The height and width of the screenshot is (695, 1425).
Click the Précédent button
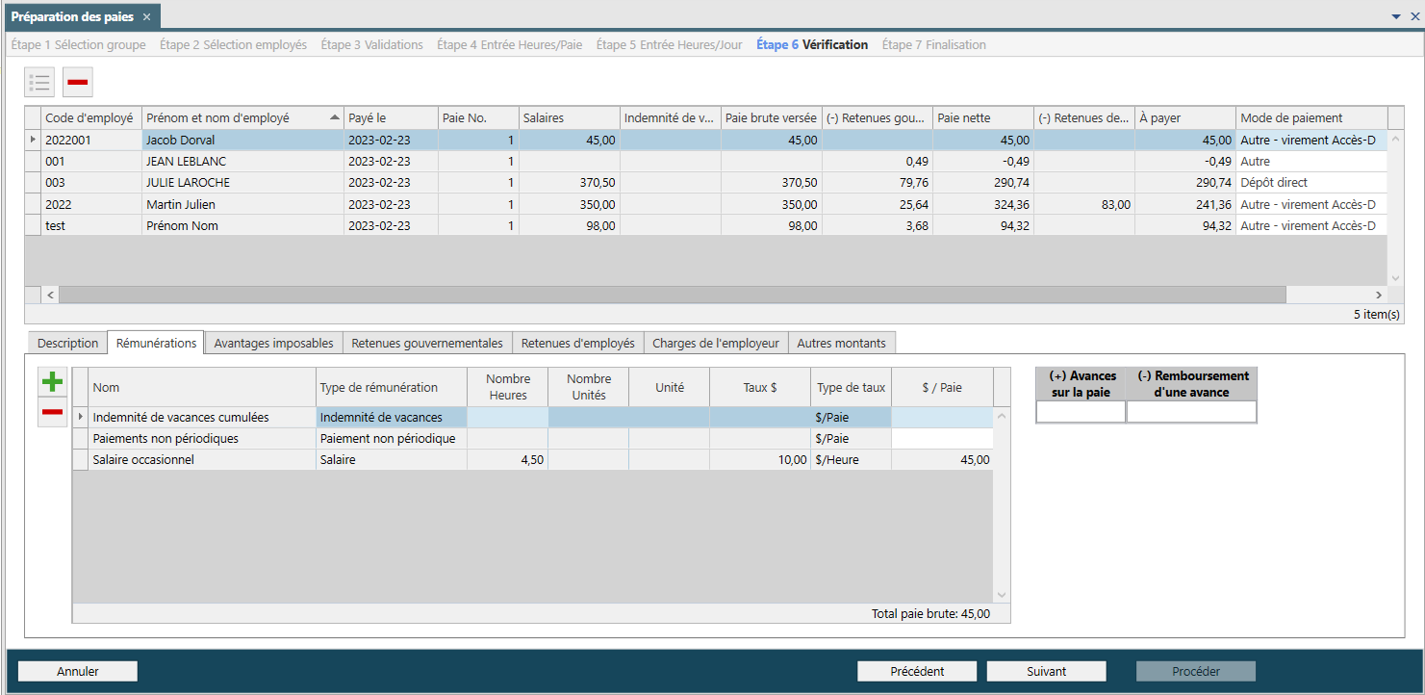(x=917, y=671)
